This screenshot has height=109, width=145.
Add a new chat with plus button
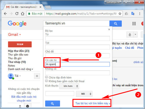[37, 76]
